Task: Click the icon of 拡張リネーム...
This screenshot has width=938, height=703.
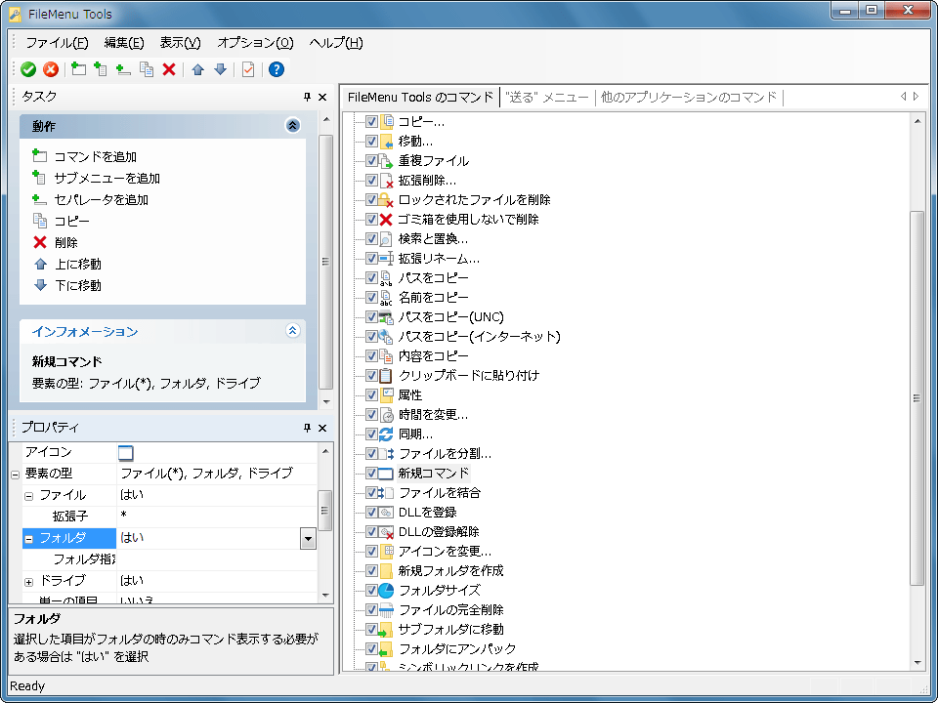Action: coord(387,258)
